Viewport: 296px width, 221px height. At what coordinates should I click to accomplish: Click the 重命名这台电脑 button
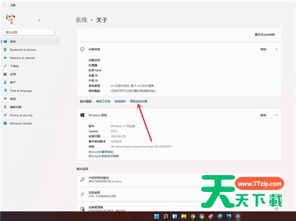click(265, 35)
